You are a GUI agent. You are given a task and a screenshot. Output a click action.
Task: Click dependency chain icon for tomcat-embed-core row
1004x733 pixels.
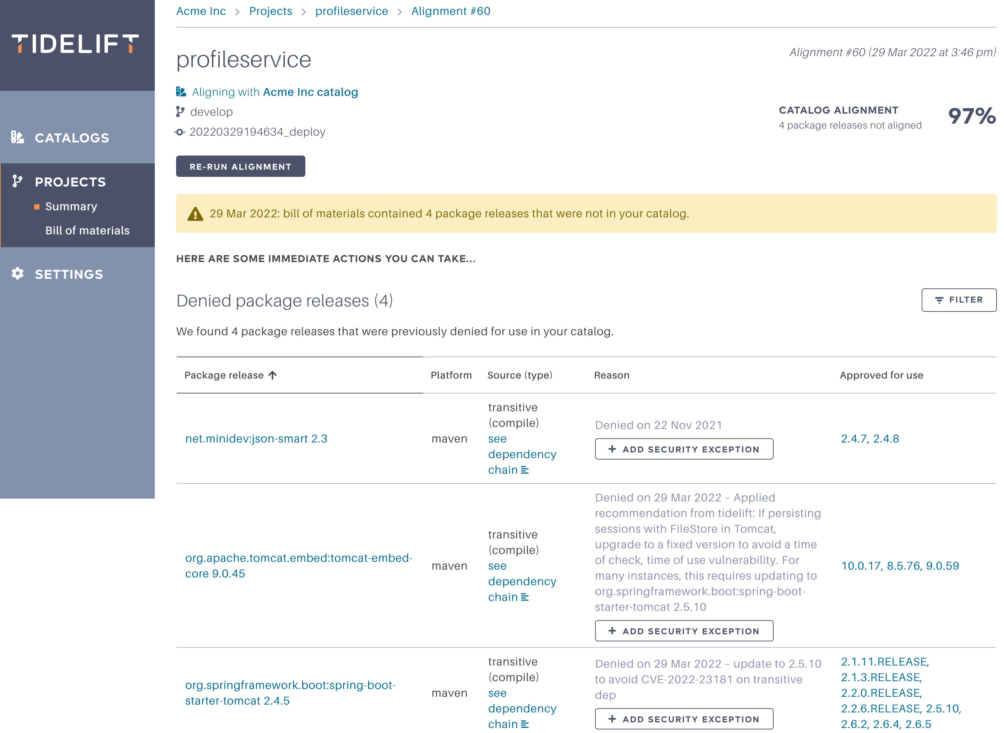525,597
